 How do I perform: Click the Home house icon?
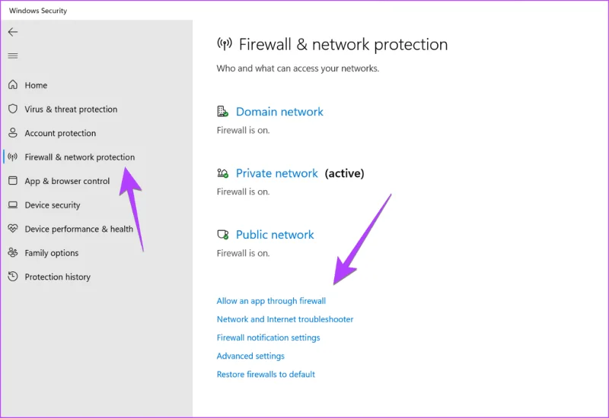[13, 84]
